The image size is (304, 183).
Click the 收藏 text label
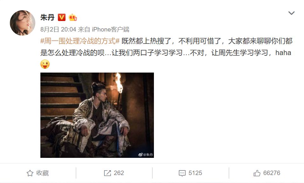(x=43, y=173)
